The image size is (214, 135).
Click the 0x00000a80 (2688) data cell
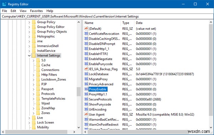tap(148, 99)
